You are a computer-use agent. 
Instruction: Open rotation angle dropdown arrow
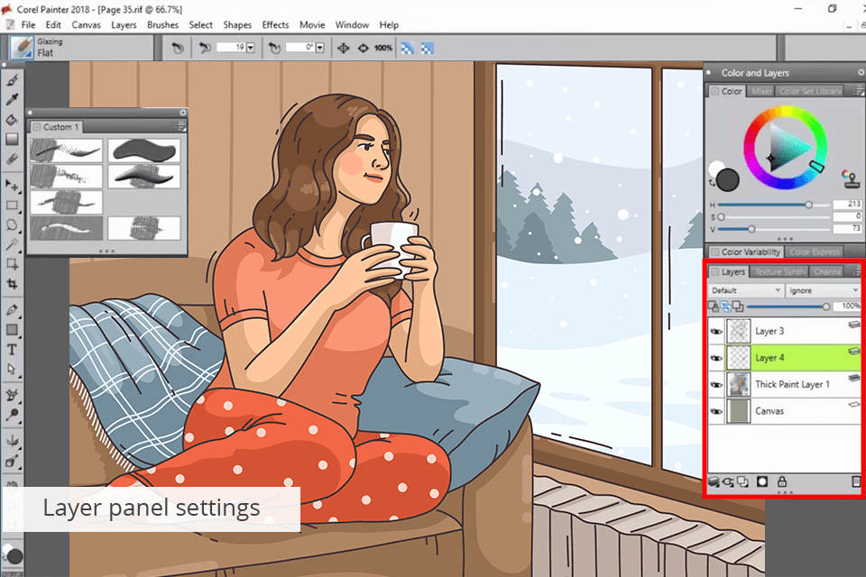click(x=319, y=48)
